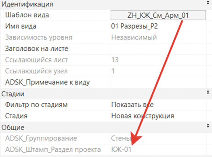Select the Ссылающийся лист label
The width and height of the screenshot is (212, 157).
(x=36, y=60)
